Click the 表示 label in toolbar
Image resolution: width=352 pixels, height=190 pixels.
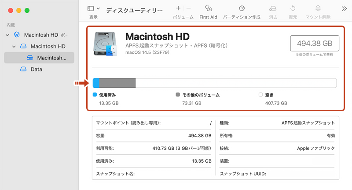tap(93, 17)
